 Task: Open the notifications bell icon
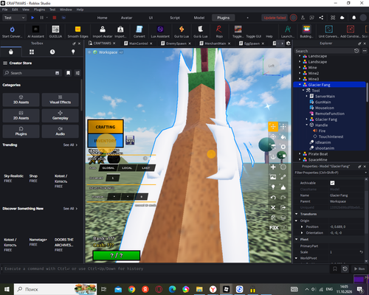354,18
